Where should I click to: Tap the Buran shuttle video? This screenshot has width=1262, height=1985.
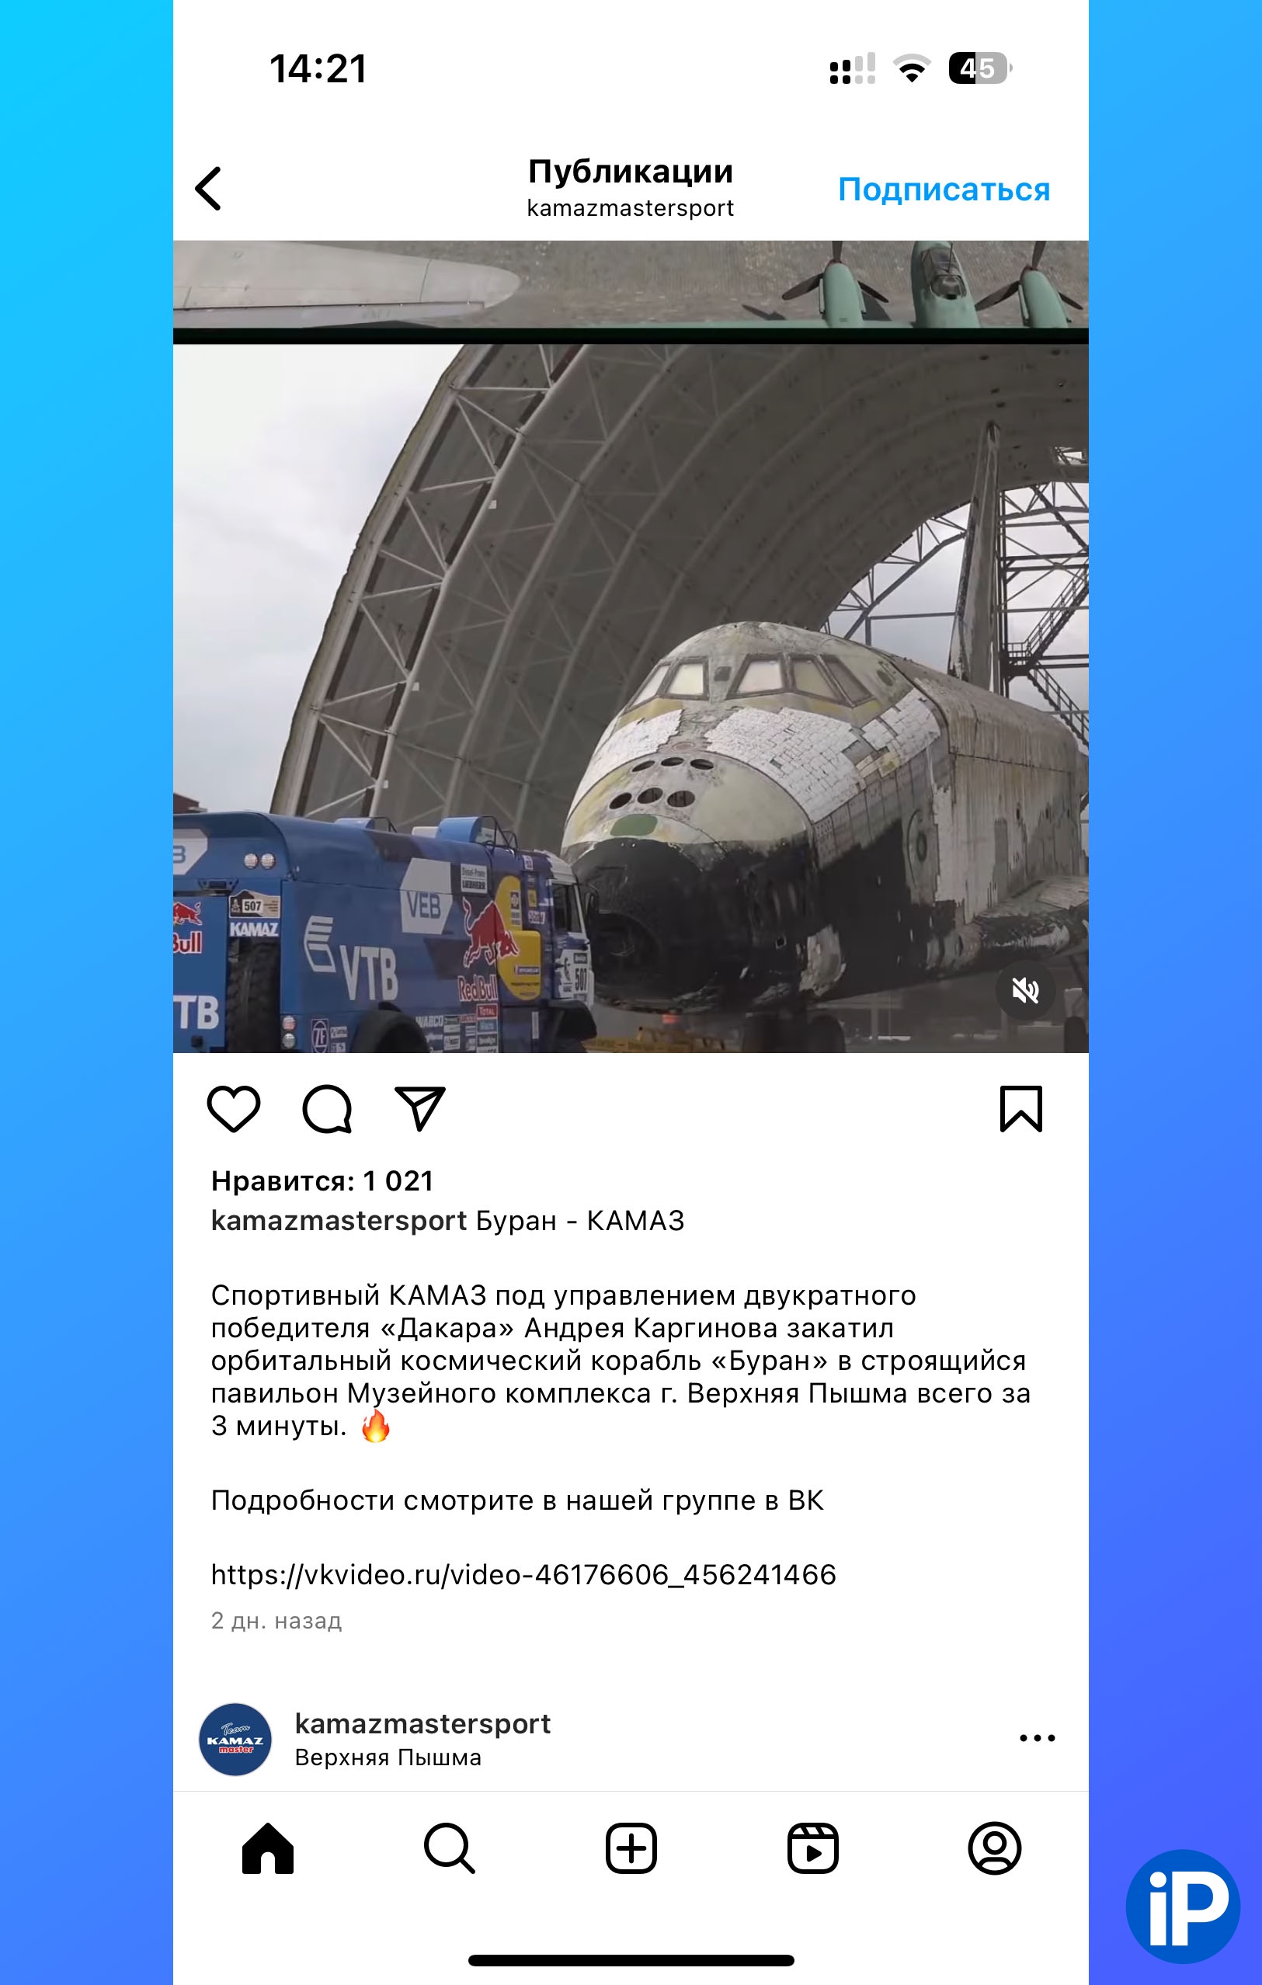631,697
